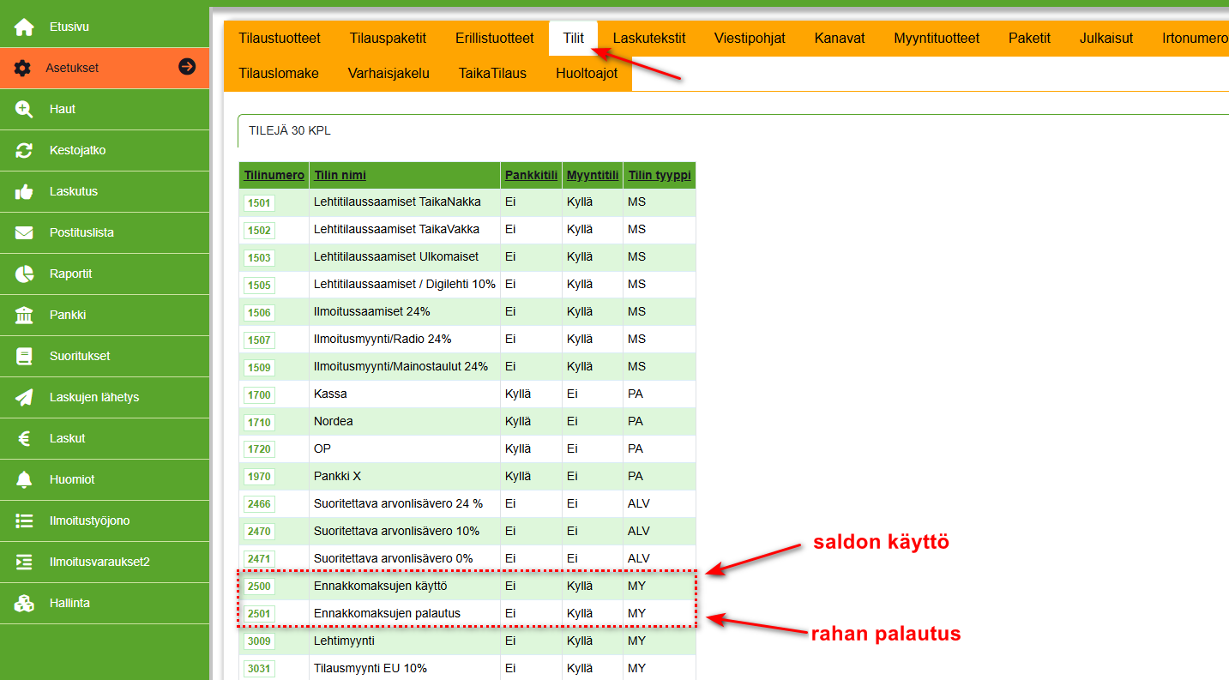1229x680 pixels.
Task: Open account 3031 Tilausmyynti EU
Action: [x=259, y=668]
